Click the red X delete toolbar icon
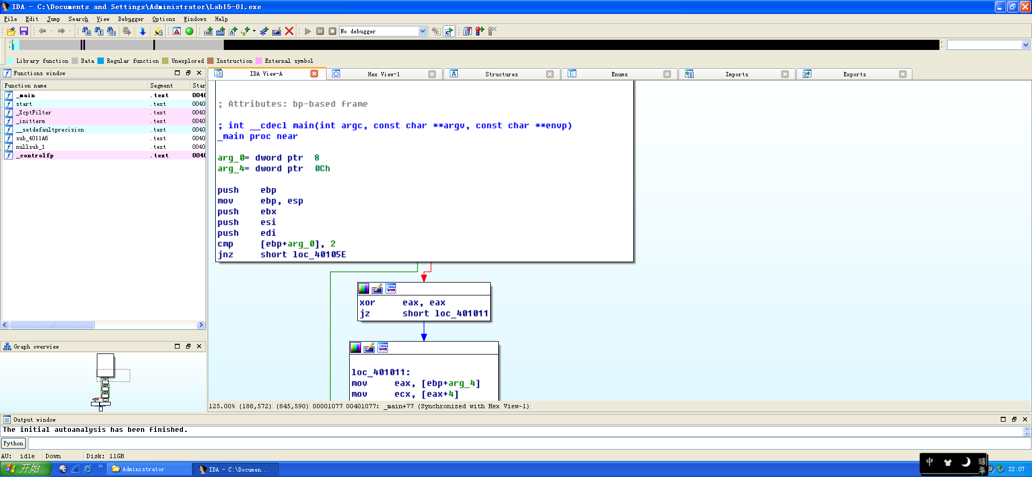 pos(289,31)
